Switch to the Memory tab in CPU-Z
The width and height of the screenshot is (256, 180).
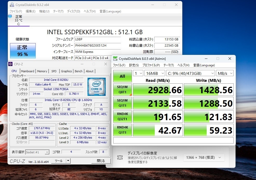[x=42, y=71]
